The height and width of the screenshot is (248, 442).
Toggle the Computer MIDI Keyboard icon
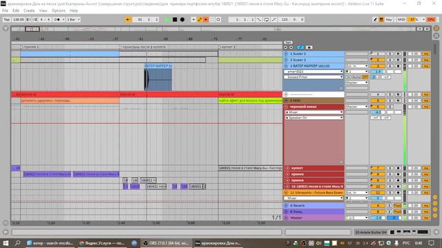(x=381, y=19)
